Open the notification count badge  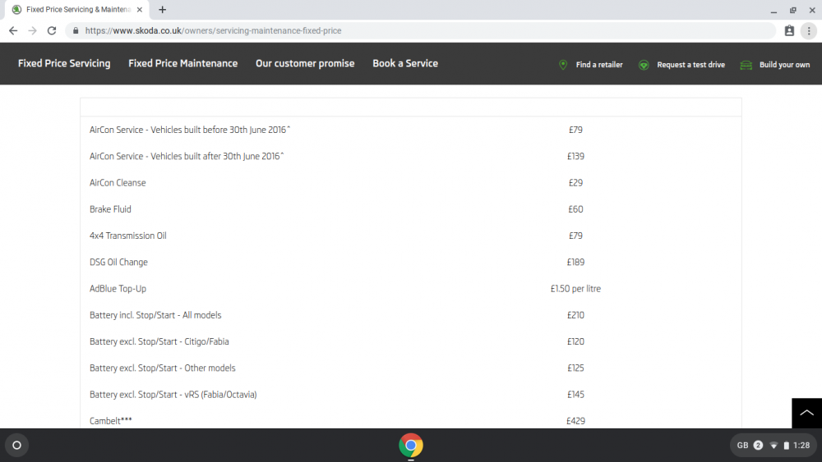pos(758,446)
